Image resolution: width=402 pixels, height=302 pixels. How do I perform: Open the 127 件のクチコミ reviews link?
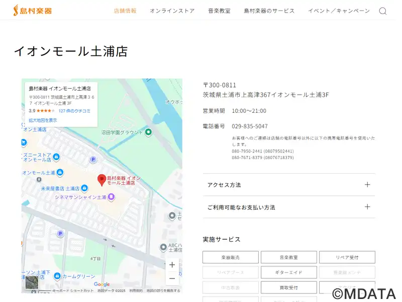coord(74,111)
